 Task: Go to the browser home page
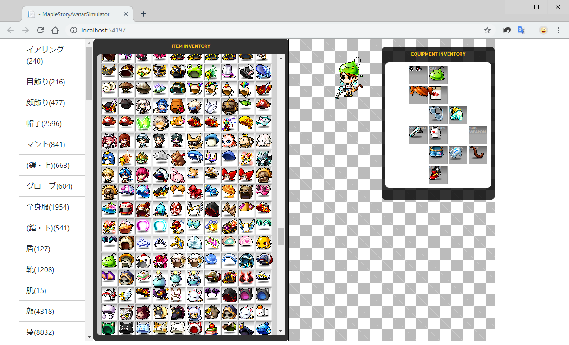tap(55, 30)
